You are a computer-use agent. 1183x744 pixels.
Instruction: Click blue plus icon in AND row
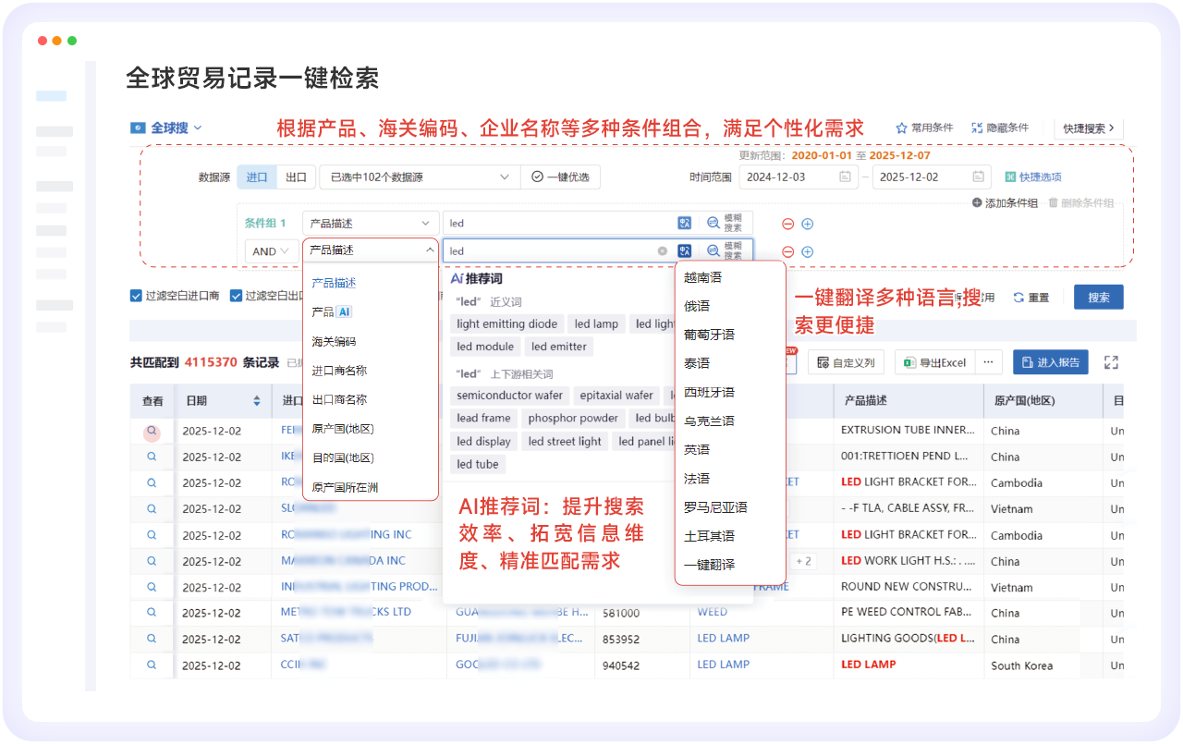807,251
